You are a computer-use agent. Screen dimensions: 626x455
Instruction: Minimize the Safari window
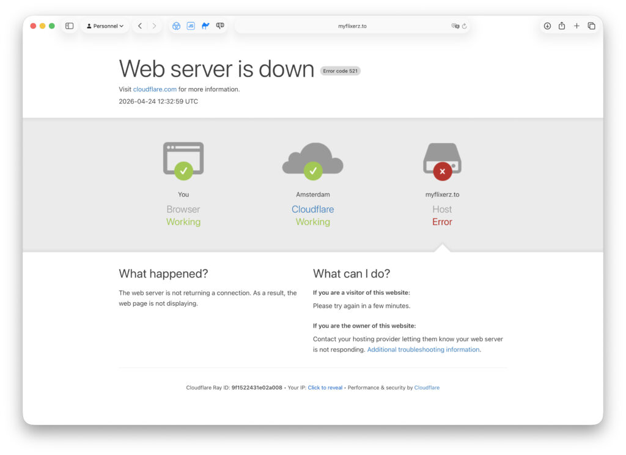42,26
